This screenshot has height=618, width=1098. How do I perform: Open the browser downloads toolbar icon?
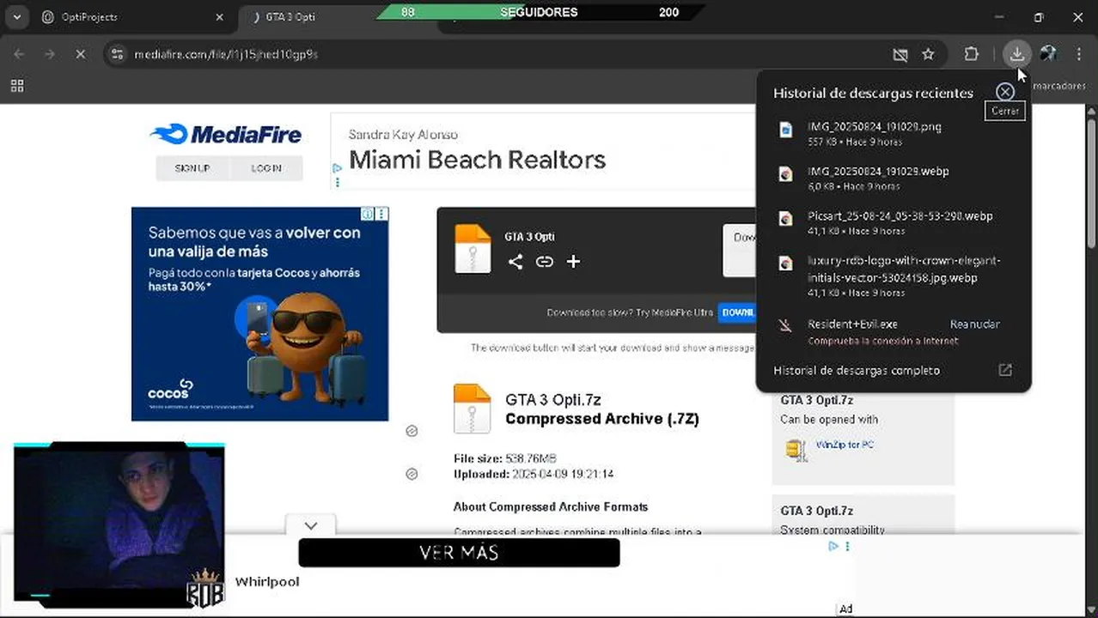click(x=1016, y=54)
